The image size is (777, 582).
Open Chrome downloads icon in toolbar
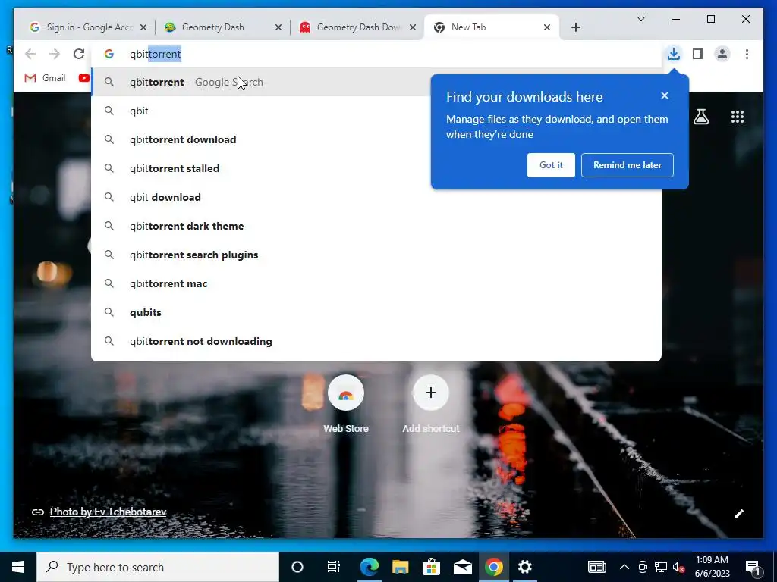[x=674, y=54]
